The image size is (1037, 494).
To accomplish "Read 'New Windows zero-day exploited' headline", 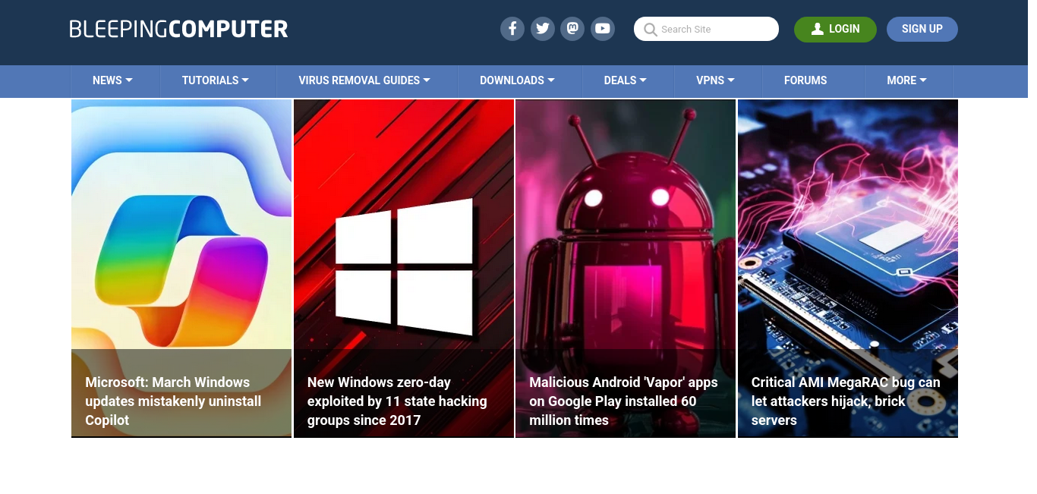I will (x=397, y=401).
